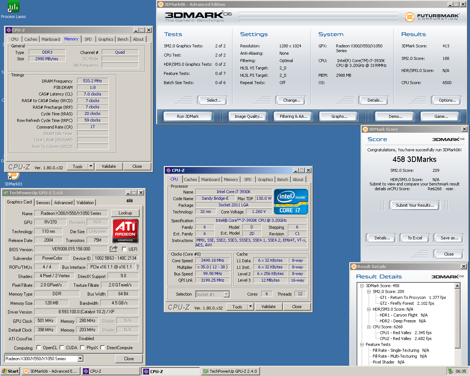Click the Bus Interface question mark icon
This screenshot has width=470, height=376.
point(138,267)
